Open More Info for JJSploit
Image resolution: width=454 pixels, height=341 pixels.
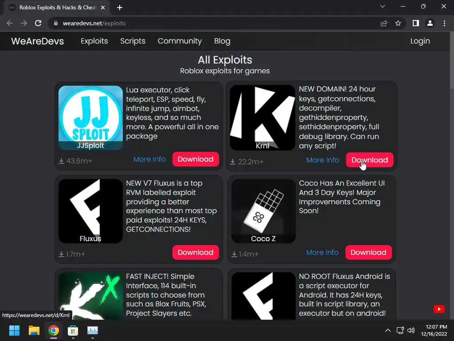(x=149, y=159)
